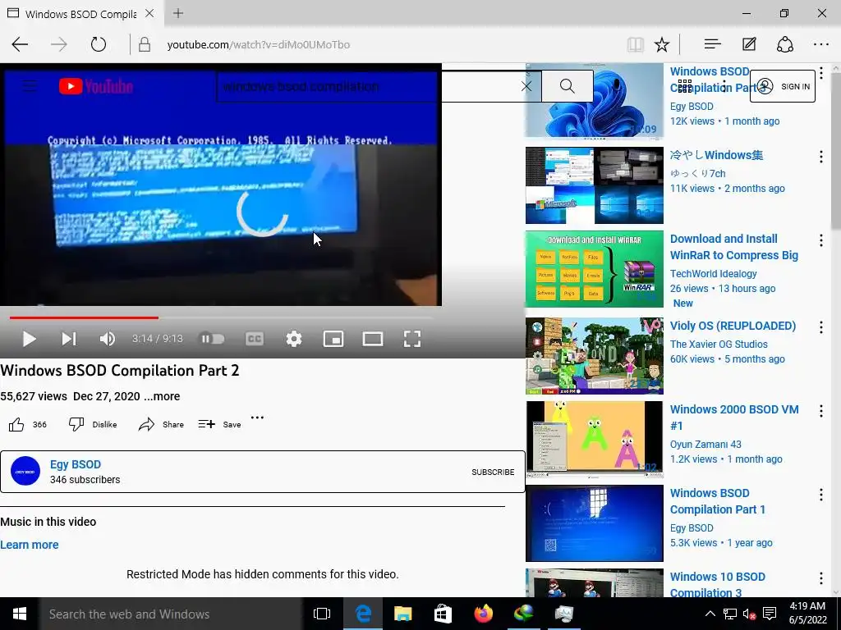Open Windows BSOD Compilation Part 1 title
The height and width of the screenshot is (630, 841).
(718, 501)
